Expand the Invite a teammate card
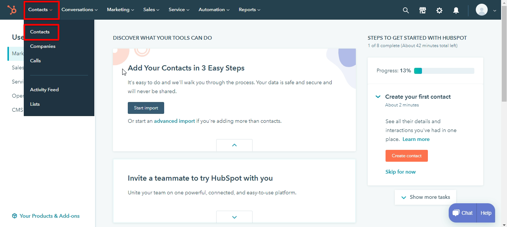The height and width of the screenshot is (227, 507). (x=234, y=217)
